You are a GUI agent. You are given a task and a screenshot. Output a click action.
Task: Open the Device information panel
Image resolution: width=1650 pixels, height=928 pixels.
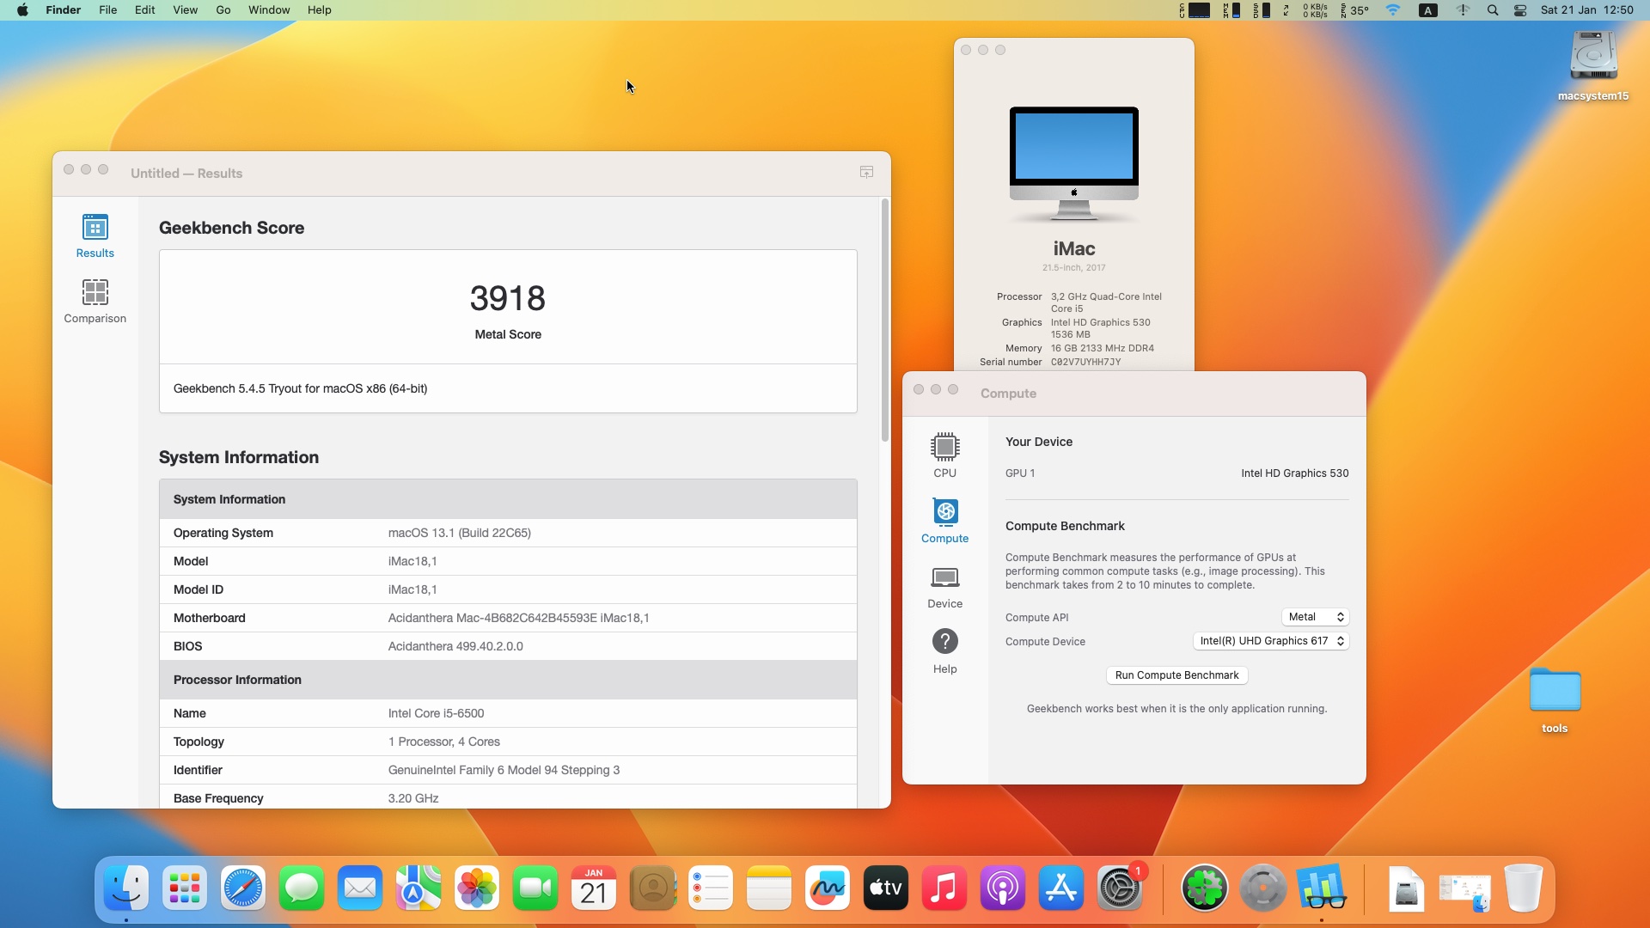click(944, 586)
